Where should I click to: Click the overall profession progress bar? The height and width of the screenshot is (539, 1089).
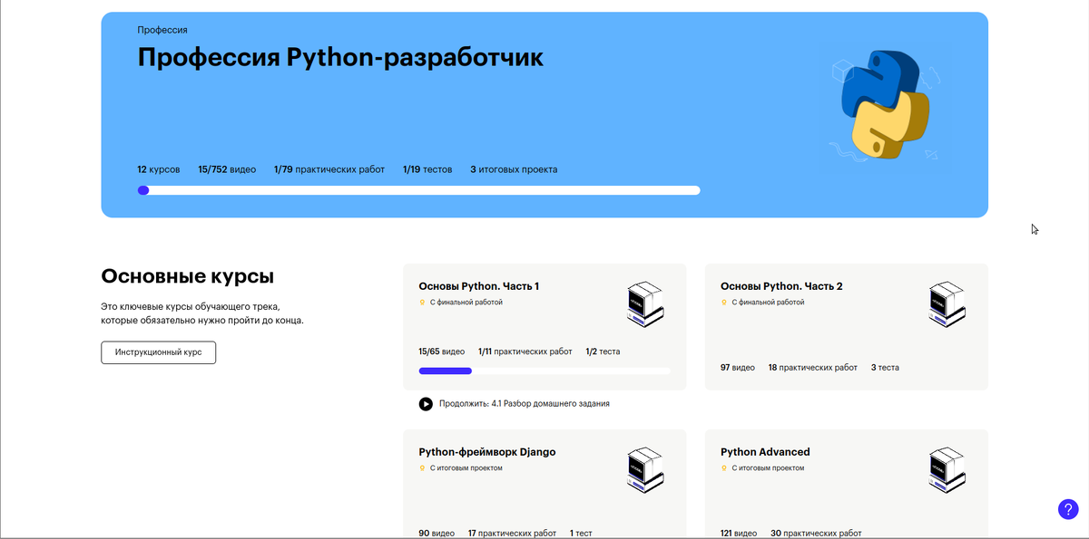point(418,190)
